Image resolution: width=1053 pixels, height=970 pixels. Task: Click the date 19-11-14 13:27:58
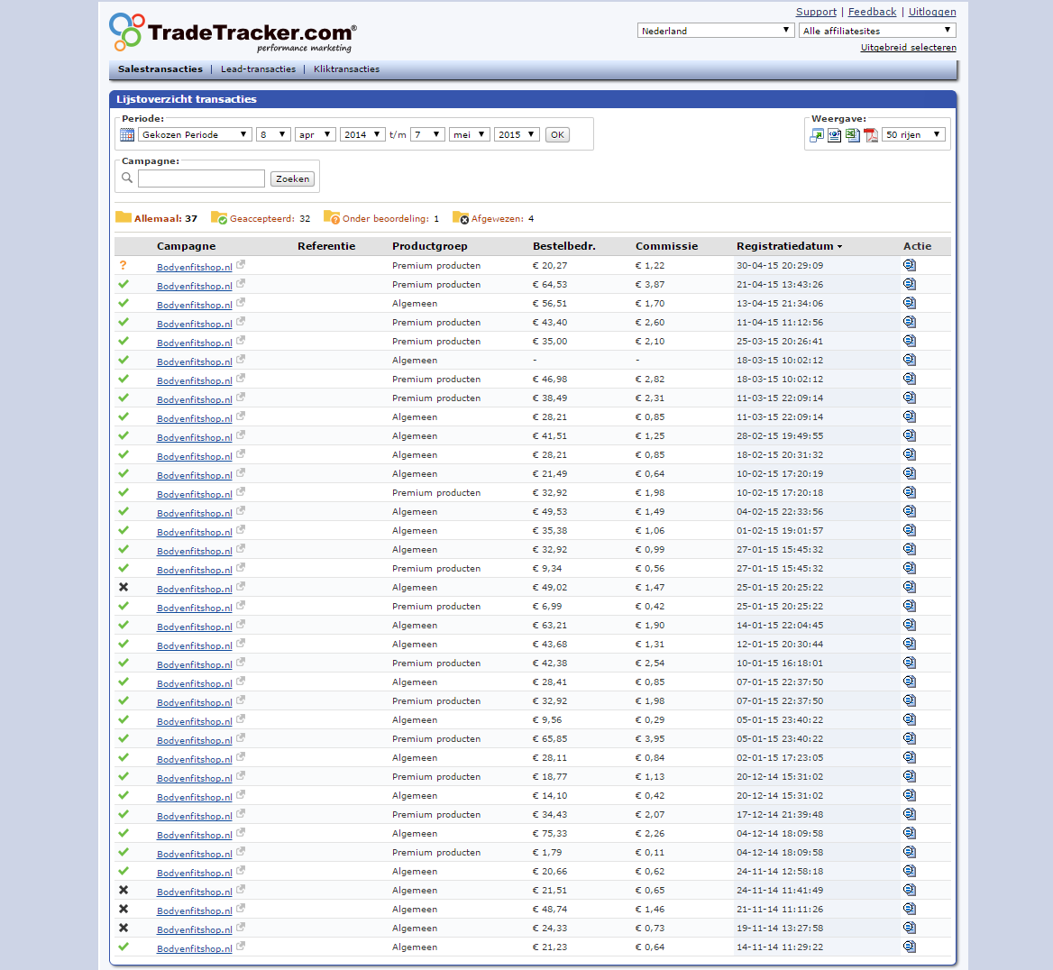tap(780, 928)
